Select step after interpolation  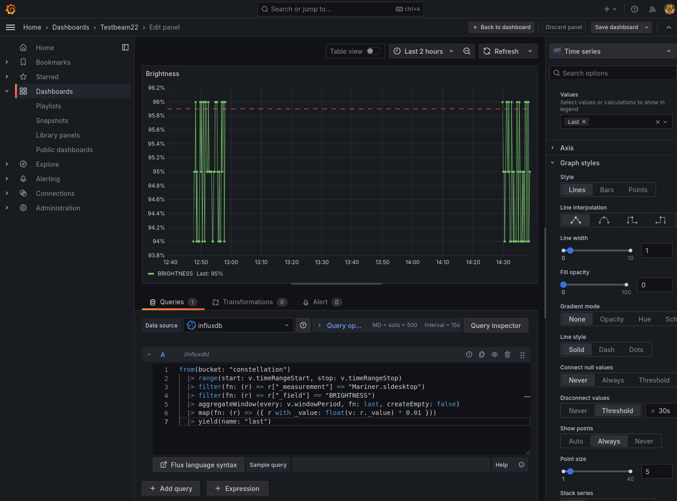(661, 220)
